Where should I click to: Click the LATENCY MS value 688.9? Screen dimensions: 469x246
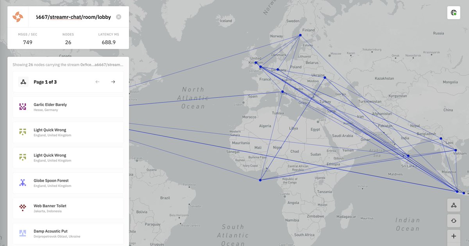109,42
